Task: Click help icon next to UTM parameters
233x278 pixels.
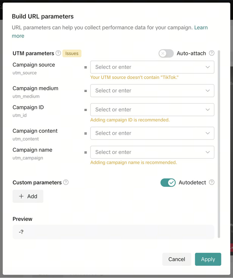Action: pos(58,53)
